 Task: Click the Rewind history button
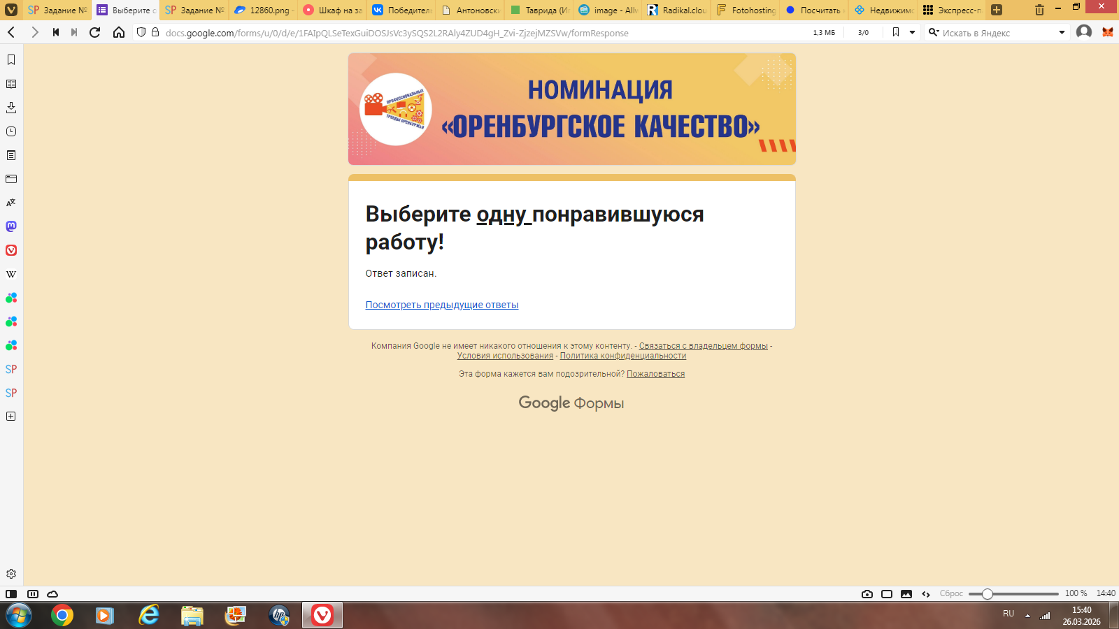pyautogui.click(x=55, y=32)
